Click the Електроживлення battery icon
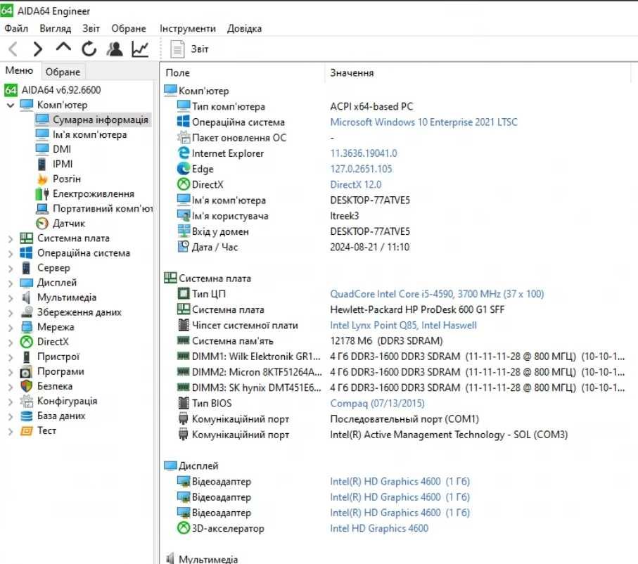 click(42, 193)
